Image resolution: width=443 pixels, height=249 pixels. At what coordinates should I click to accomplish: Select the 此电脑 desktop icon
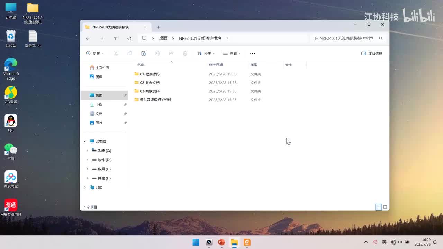[11, 11]
